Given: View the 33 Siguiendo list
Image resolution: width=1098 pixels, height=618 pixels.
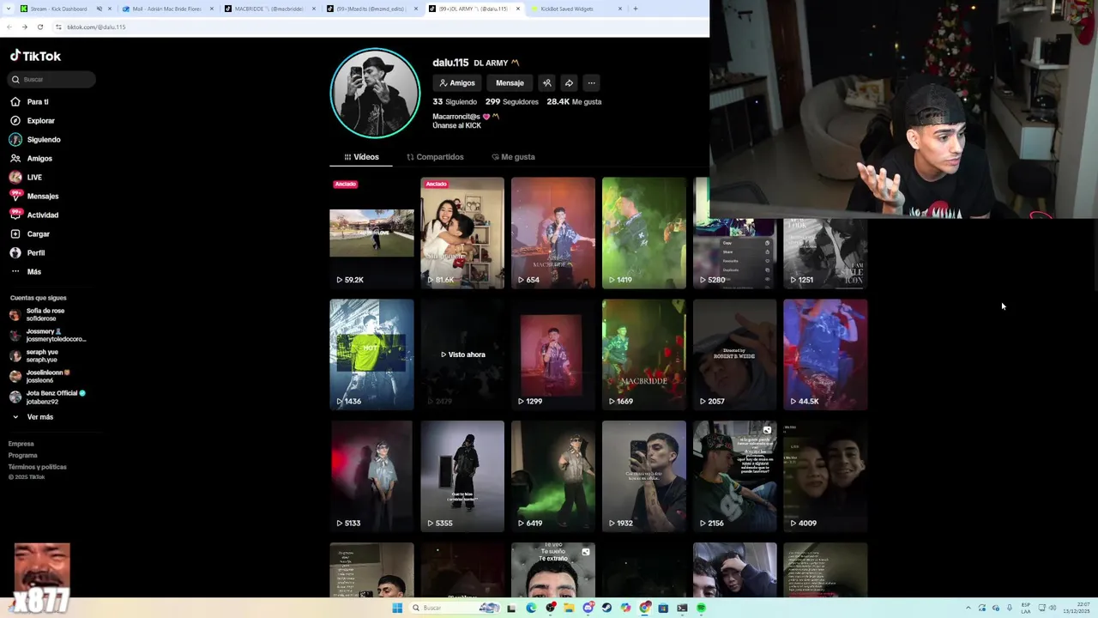Looking at the screenshot, I should click(455, 101).
